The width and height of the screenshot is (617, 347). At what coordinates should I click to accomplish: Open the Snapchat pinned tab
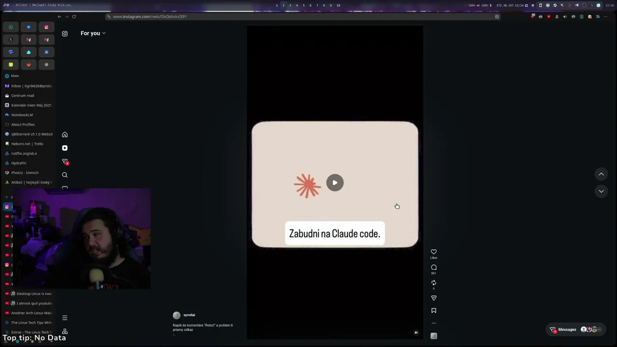coord(11,65)
